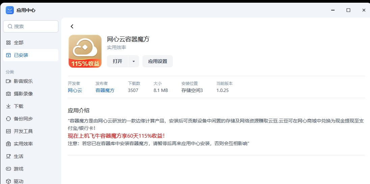
Task: Click the search magnifier icon
Action: pos(10,26)
